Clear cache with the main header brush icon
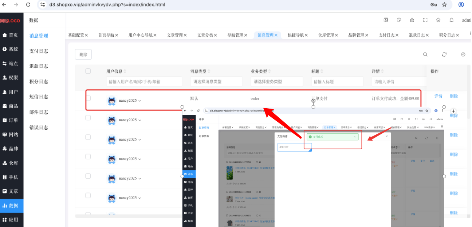Viewport: 472px width, 227px height. click(412, 20)
